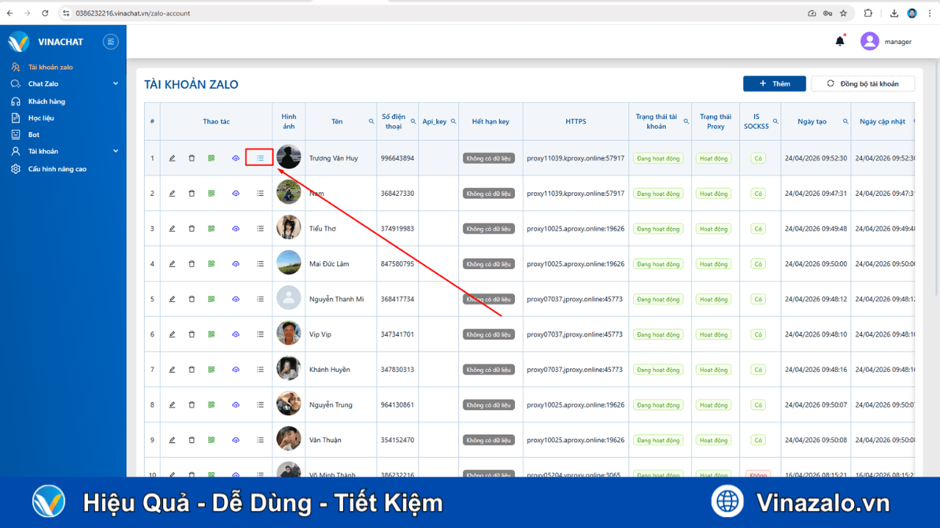Search by Số điện thoại column magnifier
Image resolution: width=940 pixels, height=528 pixels.
413,122
